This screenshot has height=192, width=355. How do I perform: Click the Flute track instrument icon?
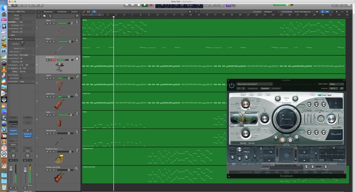tap(59, 49)
